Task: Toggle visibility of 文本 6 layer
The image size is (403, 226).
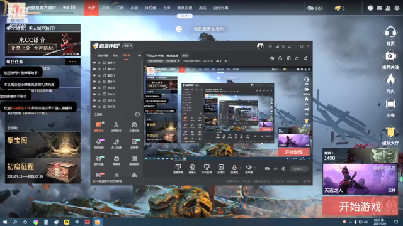Action: pyautogui.click(x=94, y=88)
